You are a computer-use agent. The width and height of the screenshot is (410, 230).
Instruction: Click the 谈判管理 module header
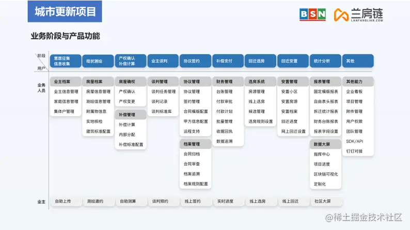(x=163, y=81)
